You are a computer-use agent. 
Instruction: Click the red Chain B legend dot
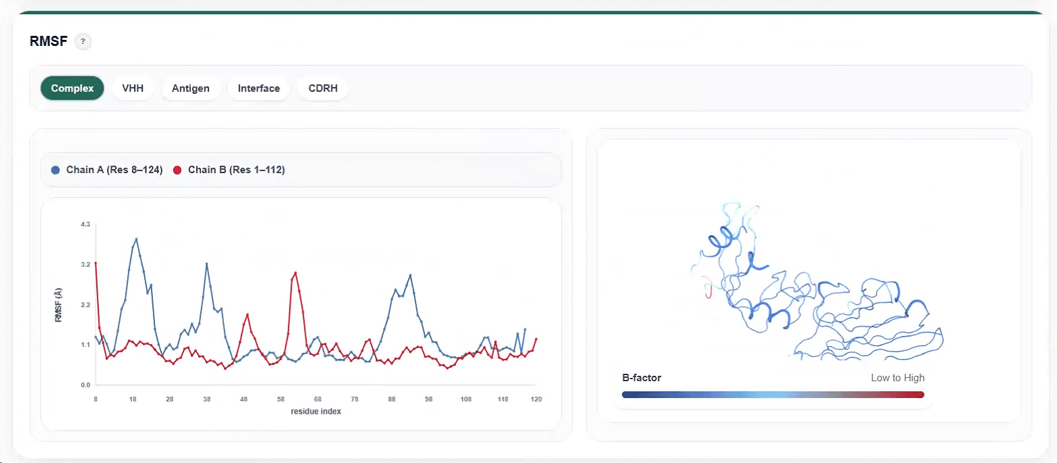point(178,170)
